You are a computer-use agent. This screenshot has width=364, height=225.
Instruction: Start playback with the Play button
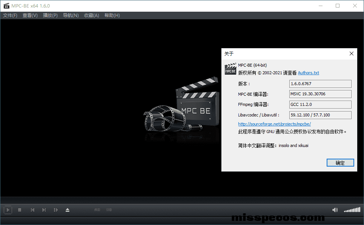click(x=8, y=210)
